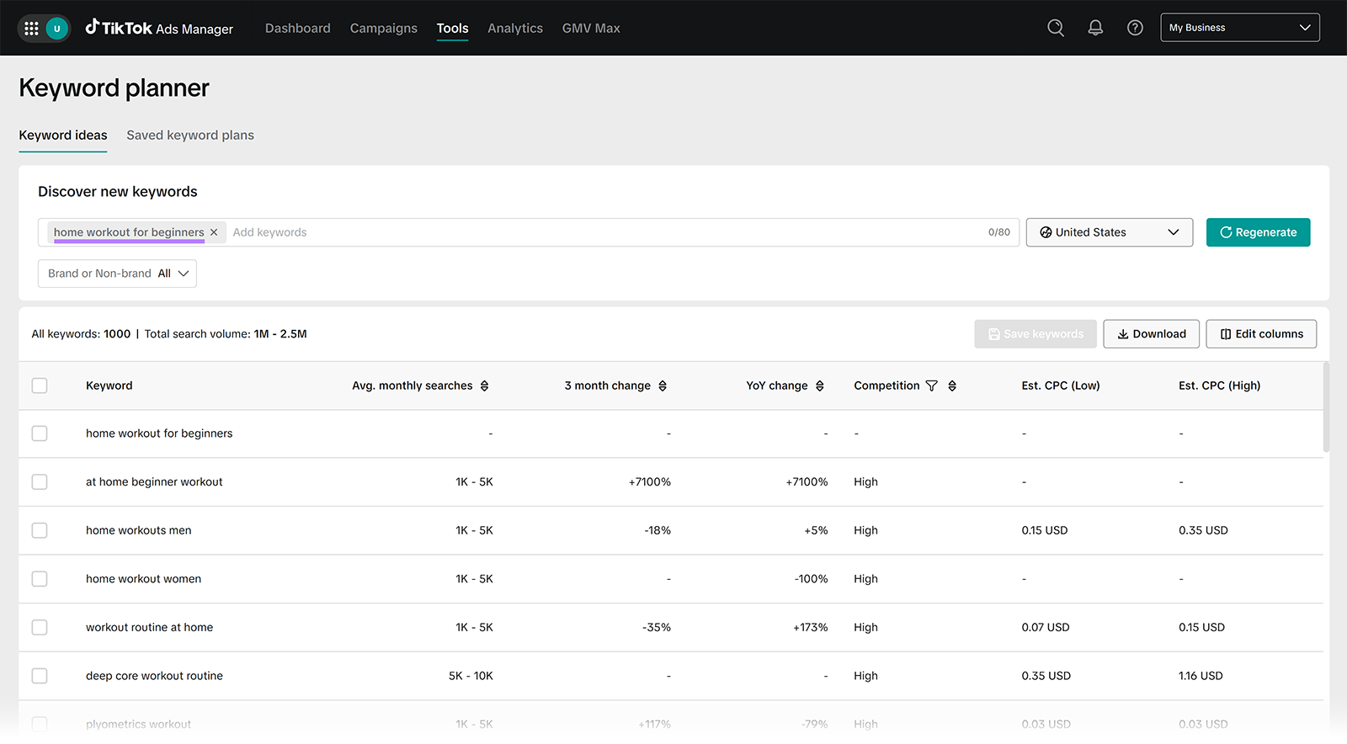Open the Dashboard menu

298,28
